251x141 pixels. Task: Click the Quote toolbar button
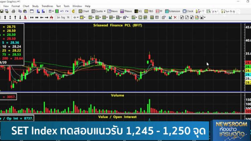click(x=97, y=11)
